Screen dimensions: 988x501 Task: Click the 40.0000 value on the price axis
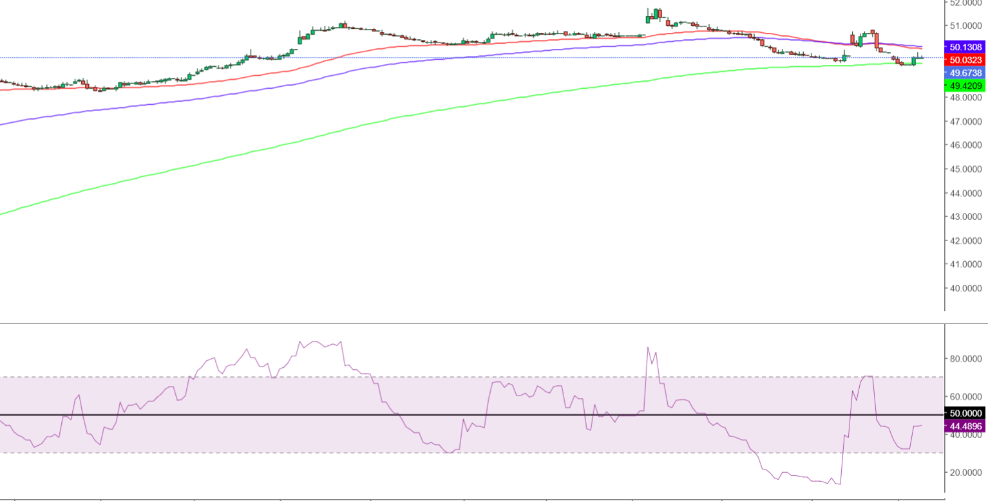pyautogui.click(x=966, y=288)
